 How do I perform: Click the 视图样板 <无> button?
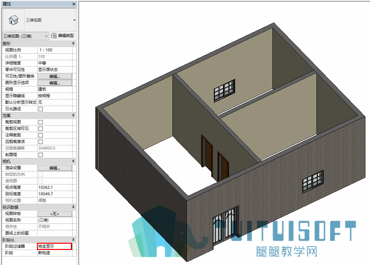55,214
